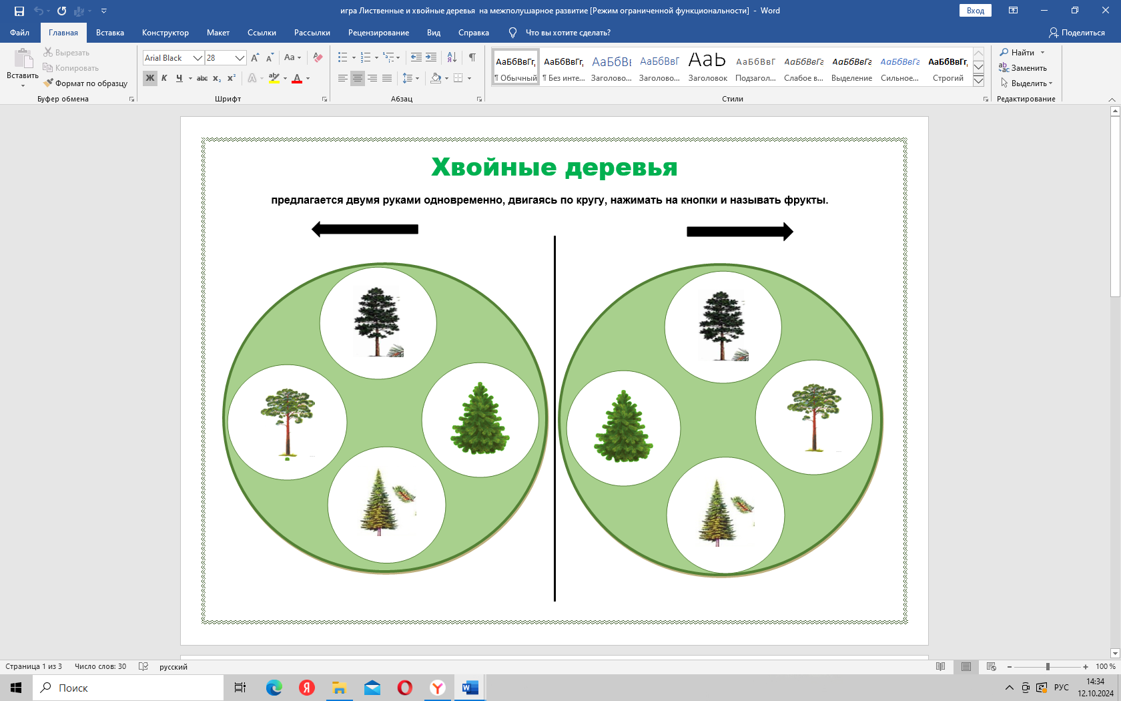Viewport: 1121px width, 701px height.
Task: Click the Clear formatting eraser icon
Action: [x=318, y=57]
